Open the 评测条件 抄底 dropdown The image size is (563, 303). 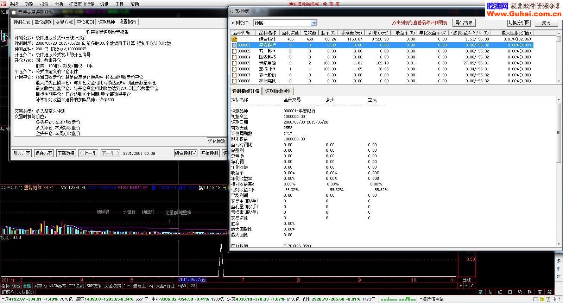click(314, 23)
